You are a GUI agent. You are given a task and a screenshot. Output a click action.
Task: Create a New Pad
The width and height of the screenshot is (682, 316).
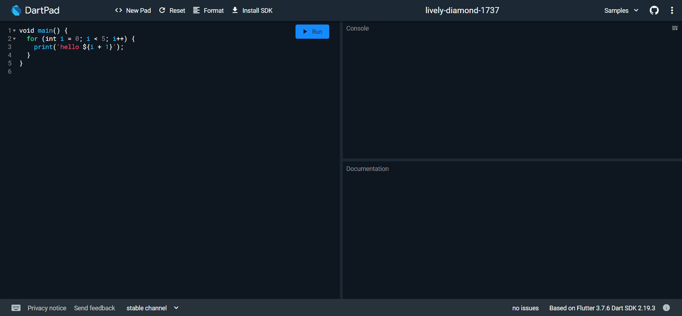(133, 10)
